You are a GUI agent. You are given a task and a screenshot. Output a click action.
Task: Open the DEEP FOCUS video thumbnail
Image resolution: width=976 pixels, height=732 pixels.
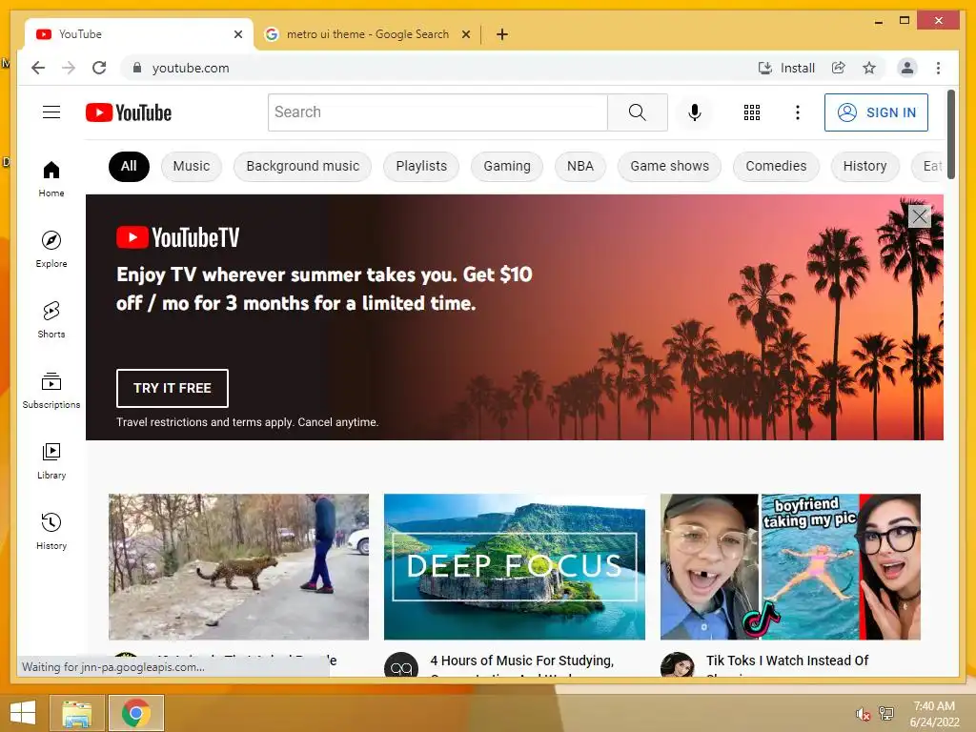click(x=514, y=566)
